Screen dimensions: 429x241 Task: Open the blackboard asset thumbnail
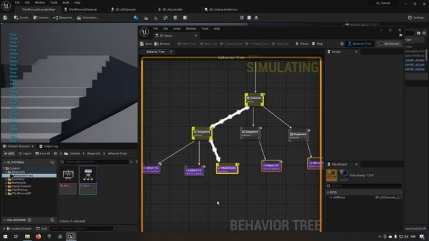[x=68, y=180]
